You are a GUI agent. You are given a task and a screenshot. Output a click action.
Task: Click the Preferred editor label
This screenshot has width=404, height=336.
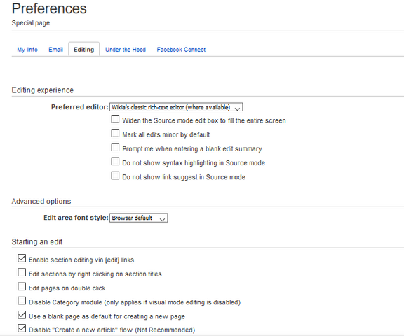(x=80, y=107)
